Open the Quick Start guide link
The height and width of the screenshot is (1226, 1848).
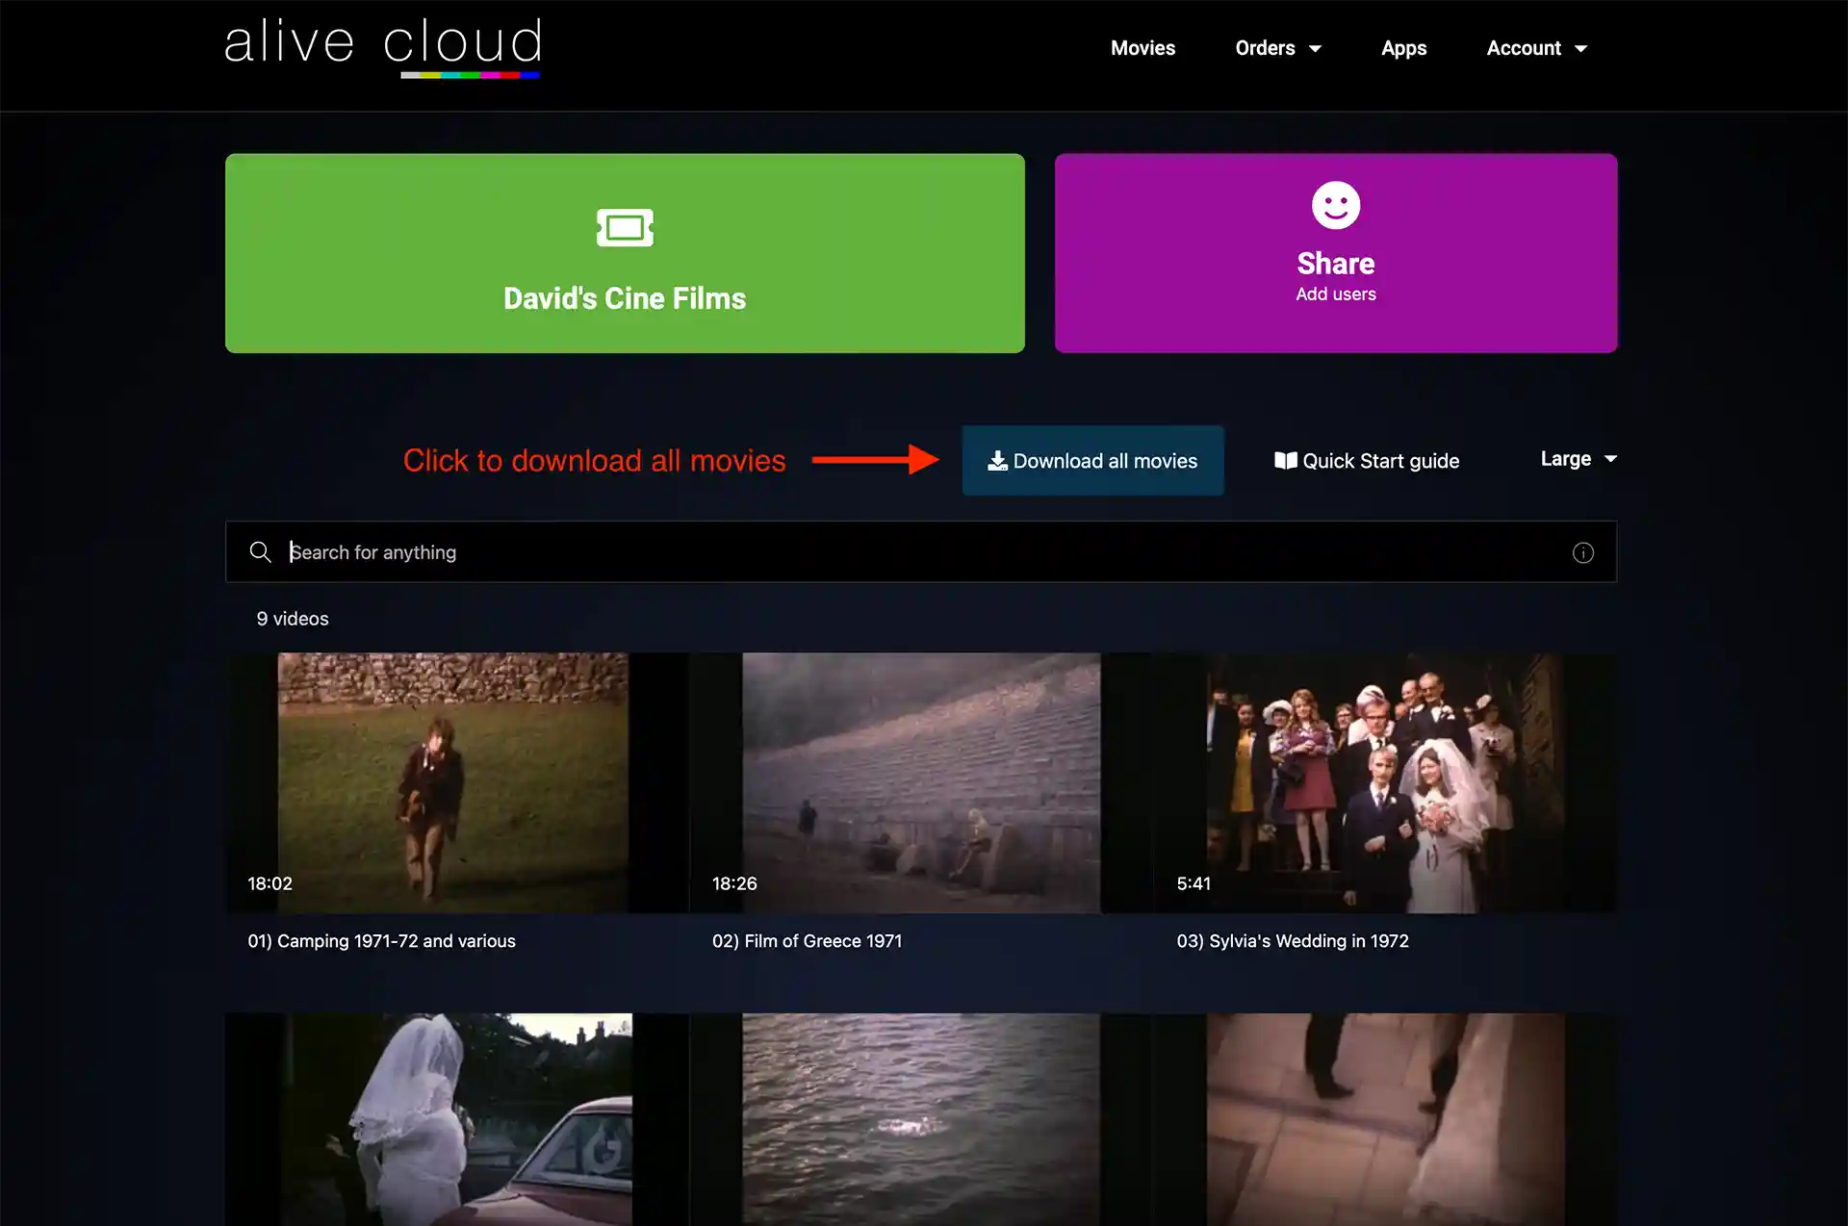[1367, 461]
